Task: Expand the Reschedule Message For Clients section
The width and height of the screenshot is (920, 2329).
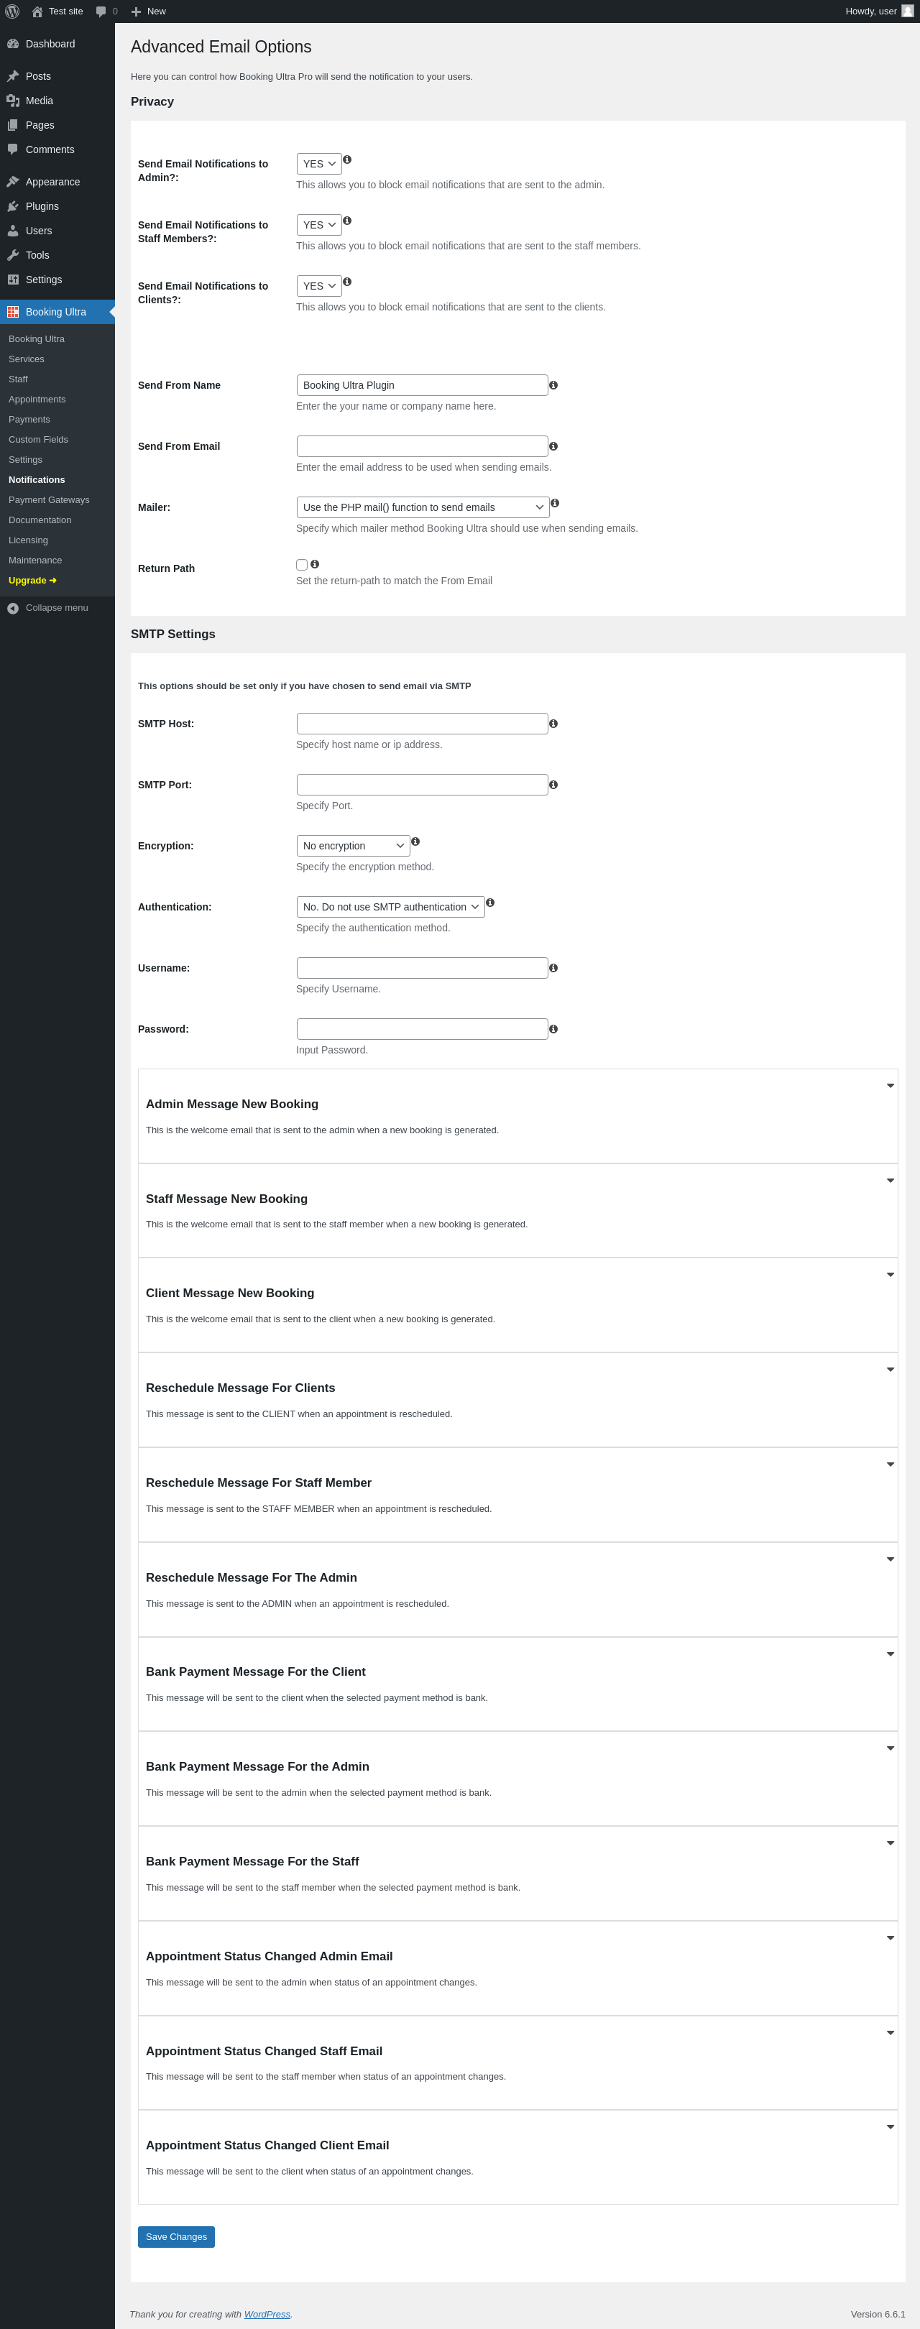Action: coord(890,1370)
